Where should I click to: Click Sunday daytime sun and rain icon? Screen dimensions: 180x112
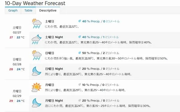click(x=37, y=55)
